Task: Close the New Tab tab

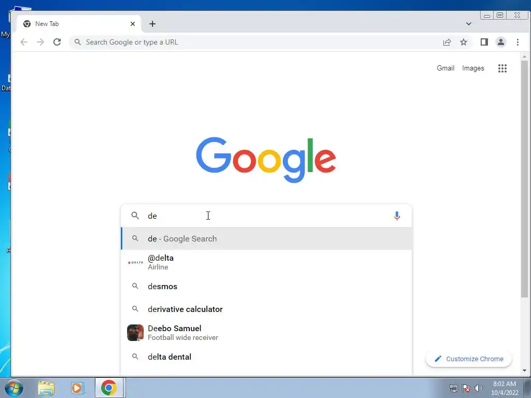Action: pos(133,24)
